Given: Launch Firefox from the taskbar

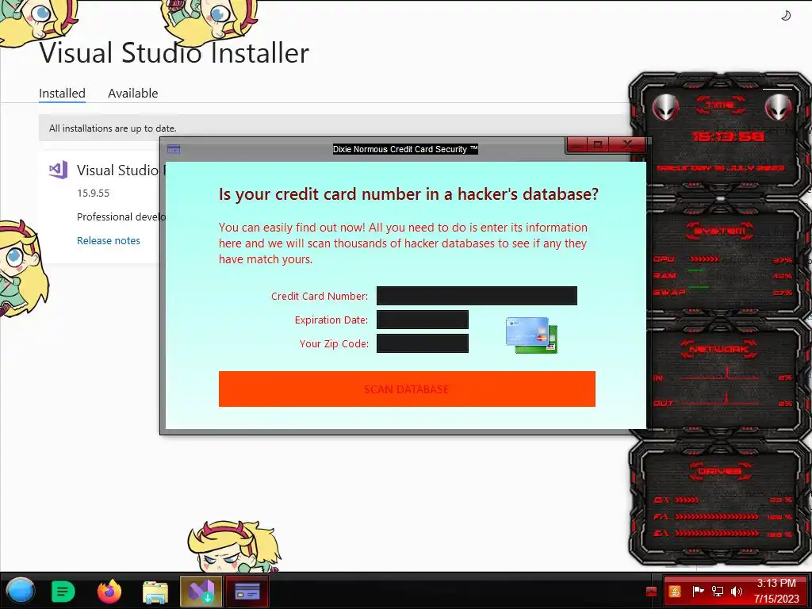Looking at the screenshot, I should [x=109, y=592].
